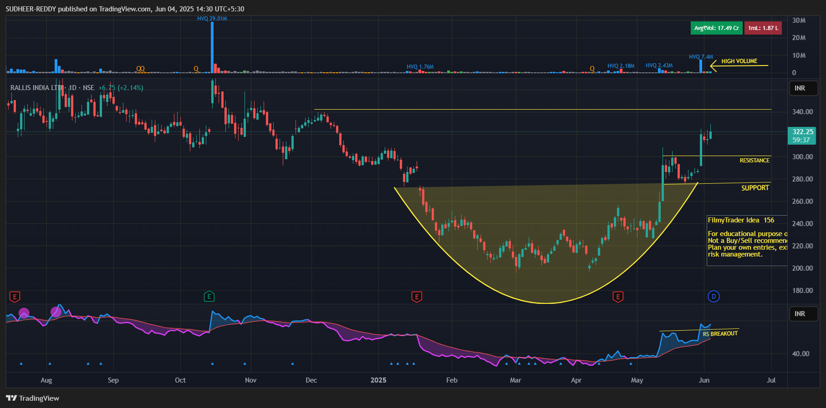Click the 1mL: 1.87 L badge
This screenshot has width=826, height=408.
[x=763, y=28]
